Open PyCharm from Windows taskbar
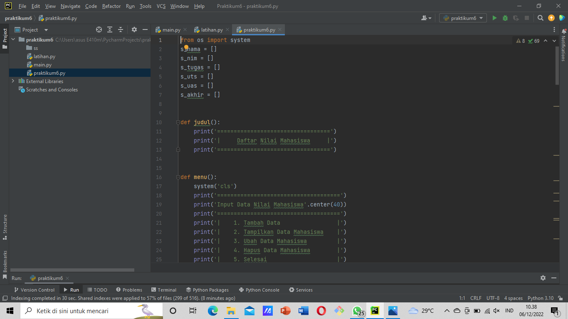Image resolution: width=568 pixels, height=319 pixels. click(375, 310)
